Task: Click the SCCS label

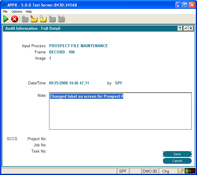Action: tap(12, 139)
